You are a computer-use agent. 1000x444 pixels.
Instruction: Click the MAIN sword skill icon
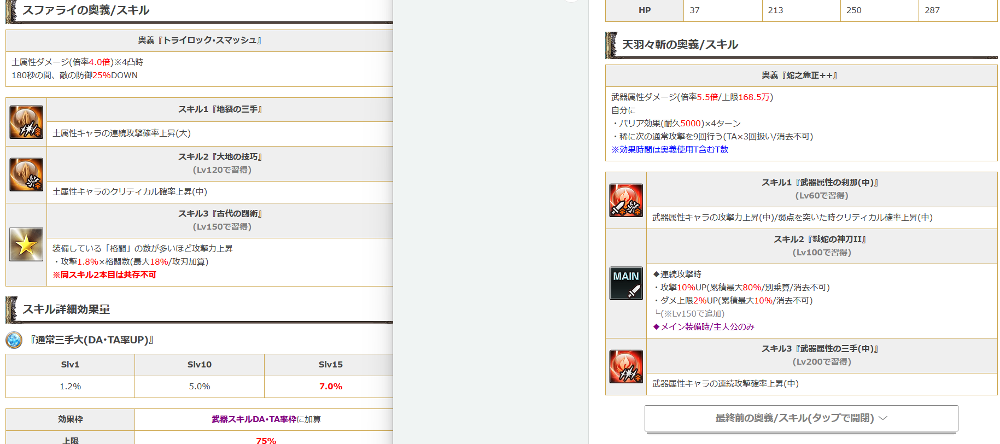[626, 283]
